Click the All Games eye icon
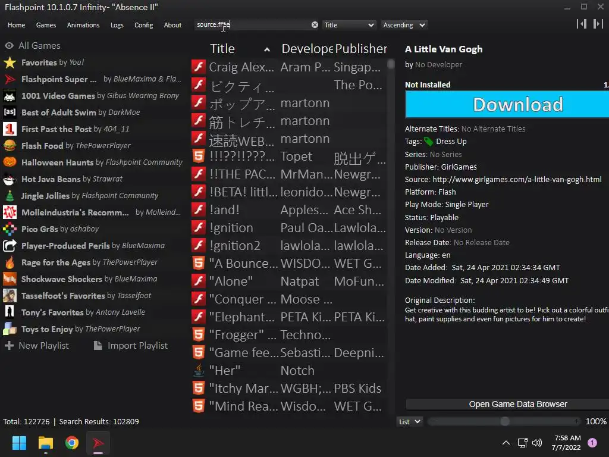609x457 pixels. pyautogui.click(x=10, y=46)
